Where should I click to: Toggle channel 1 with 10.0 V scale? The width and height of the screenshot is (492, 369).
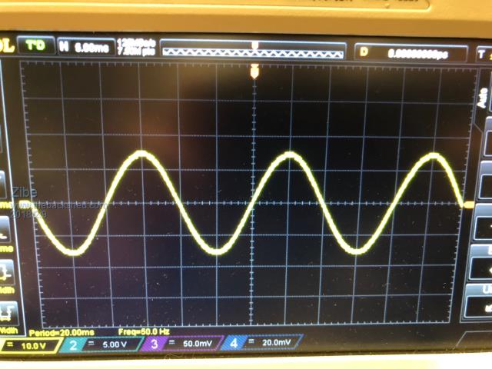click(28, 346)
